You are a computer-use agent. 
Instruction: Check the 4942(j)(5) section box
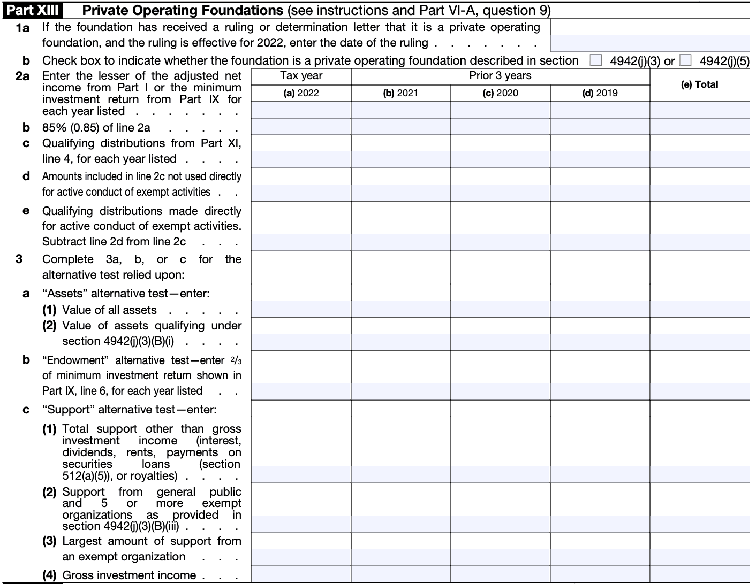tap(685, 61)
